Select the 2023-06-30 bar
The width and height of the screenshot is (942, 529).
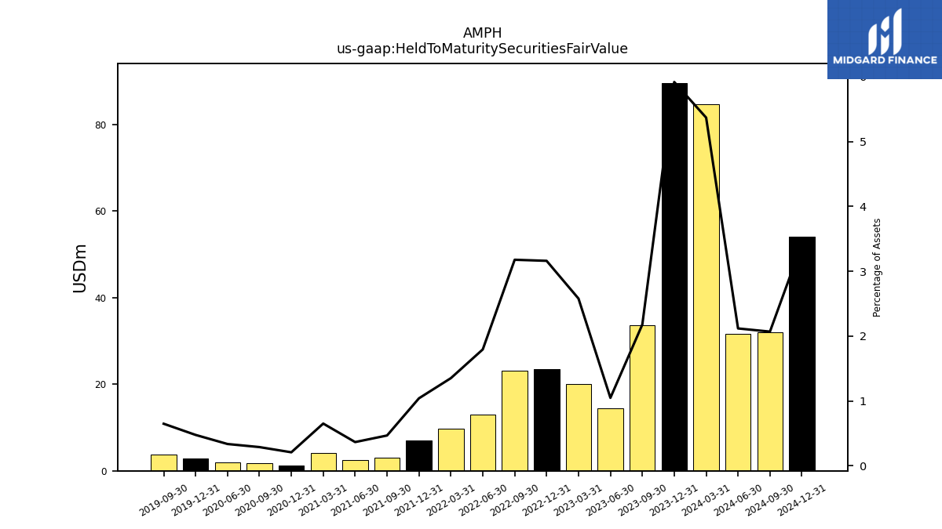[610, 440]
